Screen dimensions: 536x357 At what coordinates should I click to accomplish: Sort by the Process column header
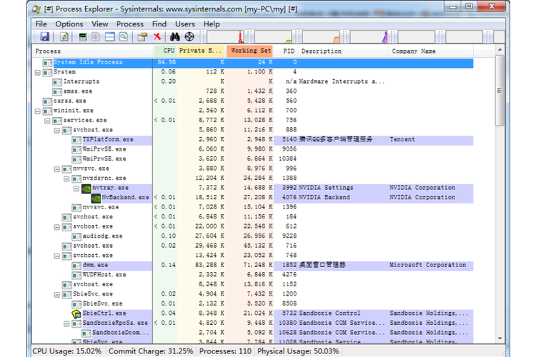(92, 51)
